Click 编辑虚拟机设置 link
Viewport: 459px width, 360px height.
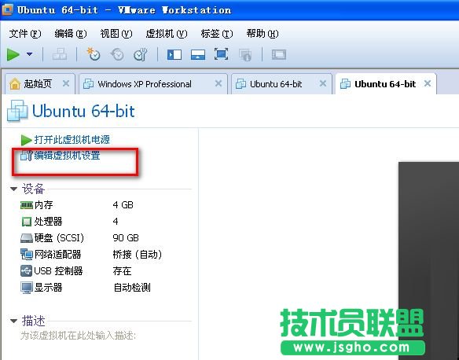coord(68,156)
